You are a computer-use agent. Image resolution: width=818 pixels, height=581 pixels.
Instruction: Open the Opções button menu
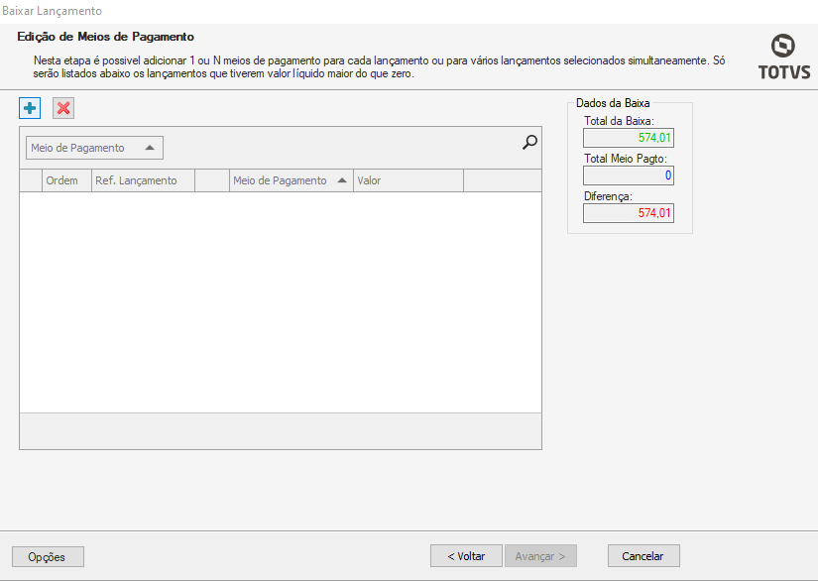click(48, 556)
